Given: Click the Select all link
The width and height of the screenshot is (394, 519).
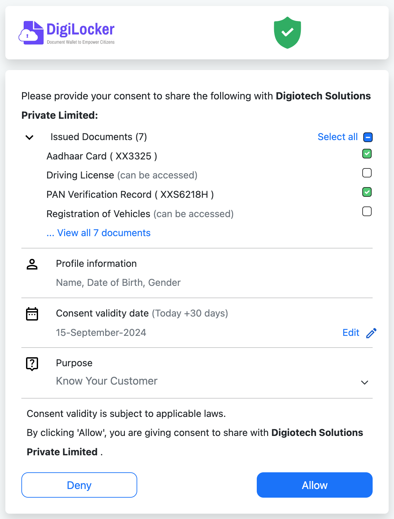Looking at the screenshot, I should [x=337, y=137].
